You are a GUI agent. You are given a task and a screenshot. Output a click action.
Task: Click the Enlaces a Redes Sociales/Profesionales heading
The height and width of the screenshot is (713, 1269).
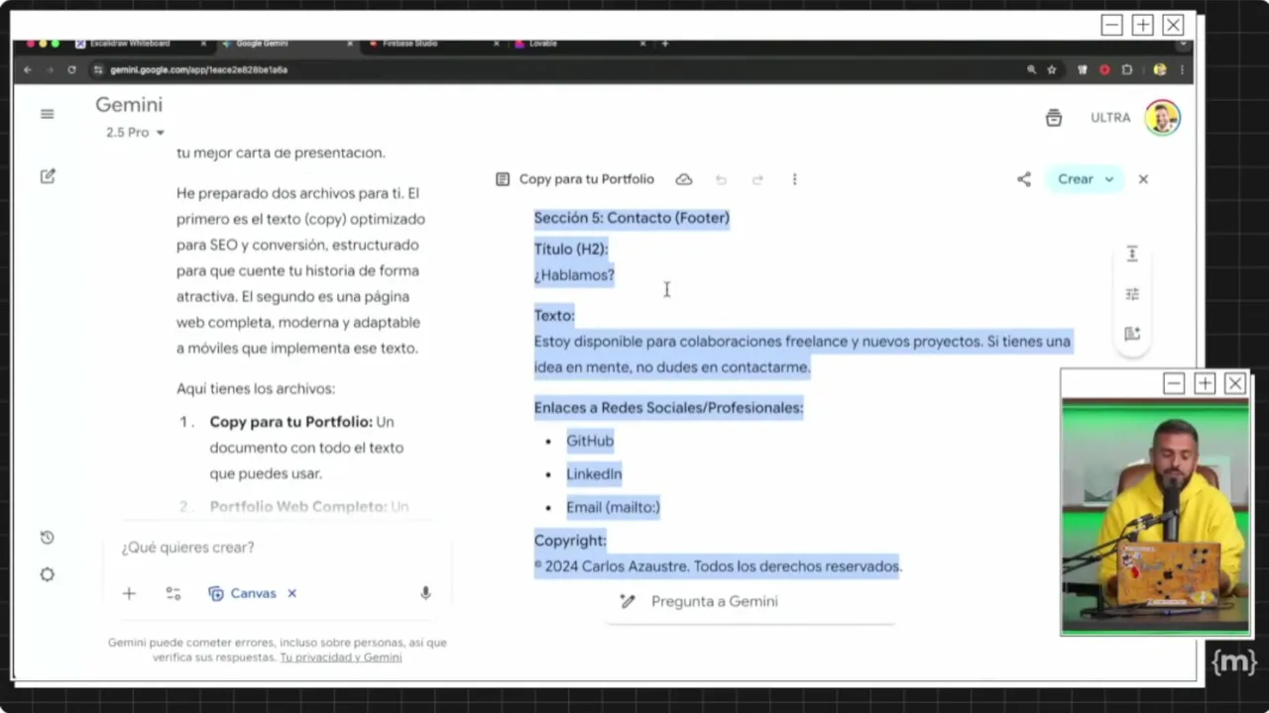tap(668, 408)
